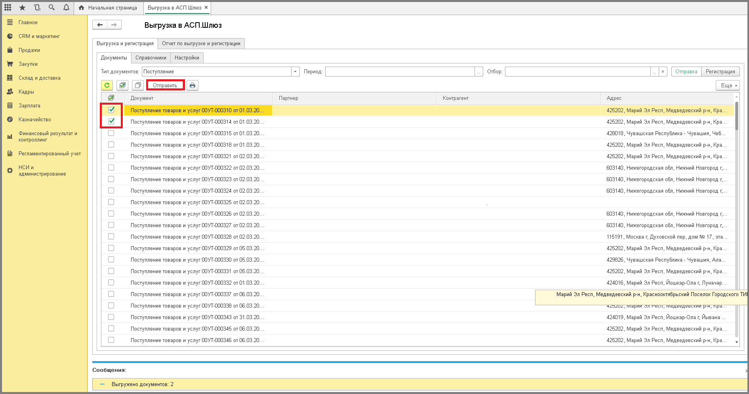Open Регламентированный учет section
Image resolution: width=749 pixels, height=394 pixels.
[x=50, y=154]
